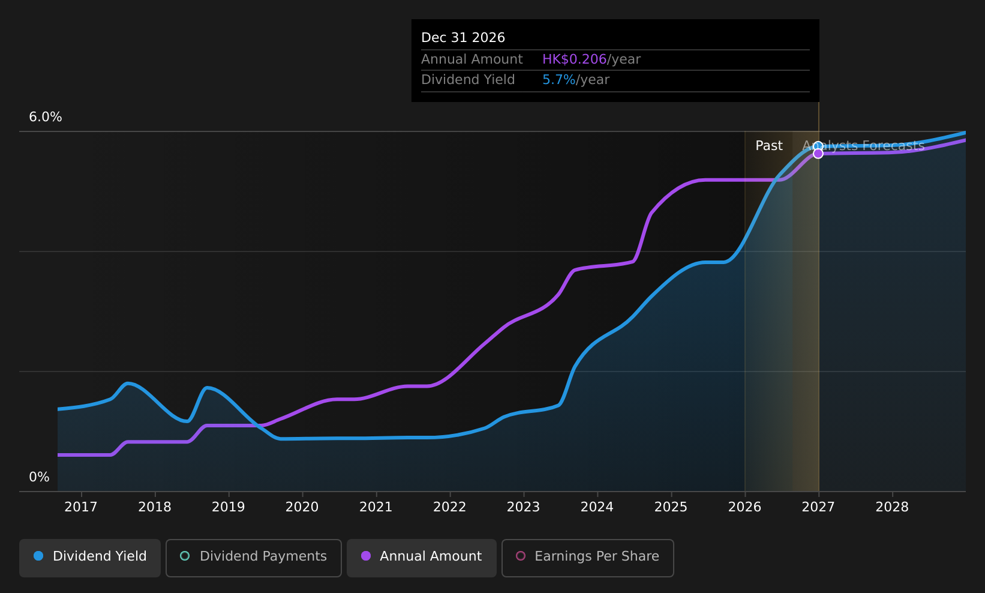Click the 2020 x-axis label
This screenshot has height=593, width=985.
tap(302, 507)
